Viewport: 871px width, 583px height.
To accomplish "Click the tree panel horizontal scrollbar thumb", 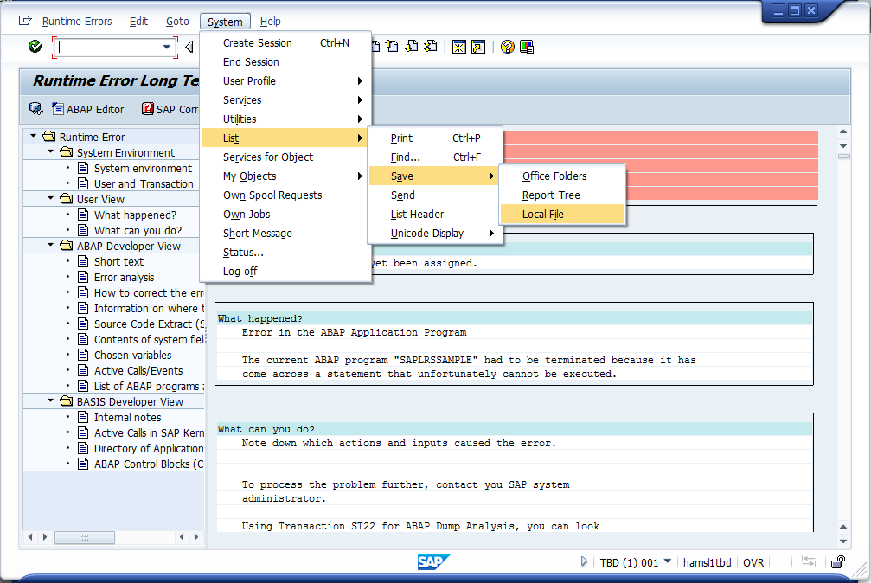I will coord(84,537).
